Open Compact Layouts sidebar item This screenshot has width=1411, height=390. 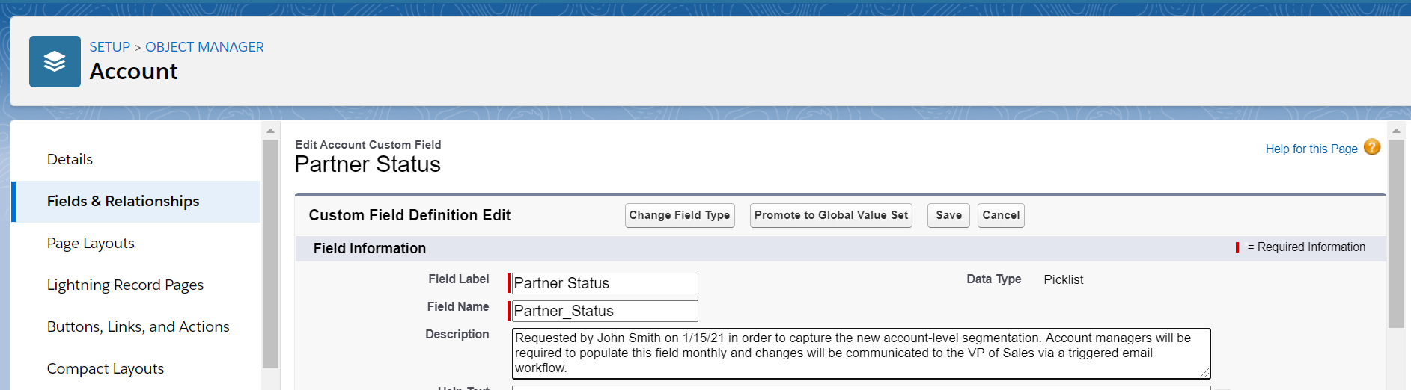(106, 368)
